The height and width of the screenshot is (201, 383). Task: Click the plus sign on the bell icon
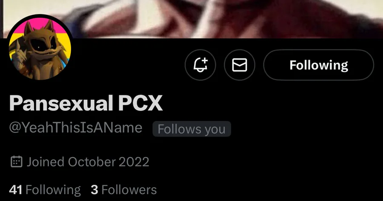click(205, 60)
